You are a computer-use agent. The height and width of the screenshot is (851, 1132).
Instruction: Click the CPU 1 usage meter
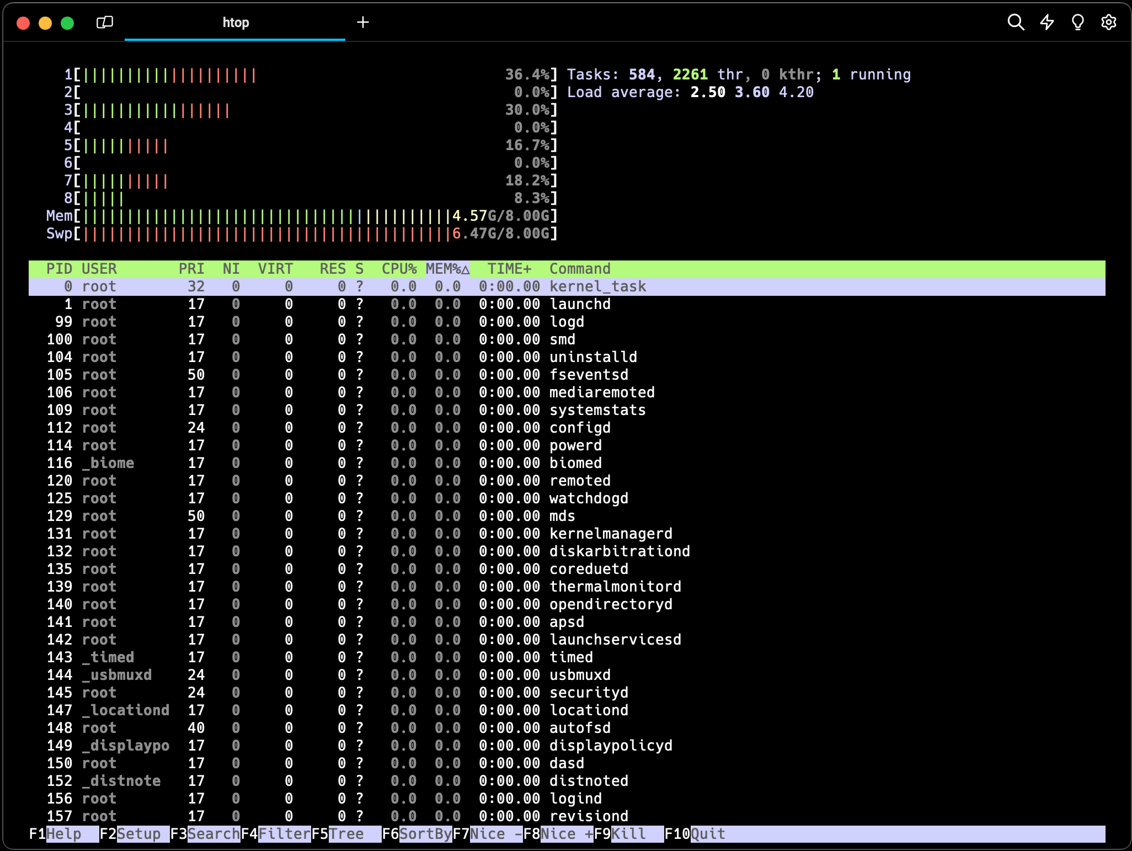pyautogui.click(x=311, y=75)
